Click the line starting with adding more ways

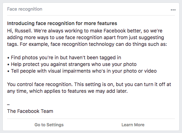tap(85, 37)
